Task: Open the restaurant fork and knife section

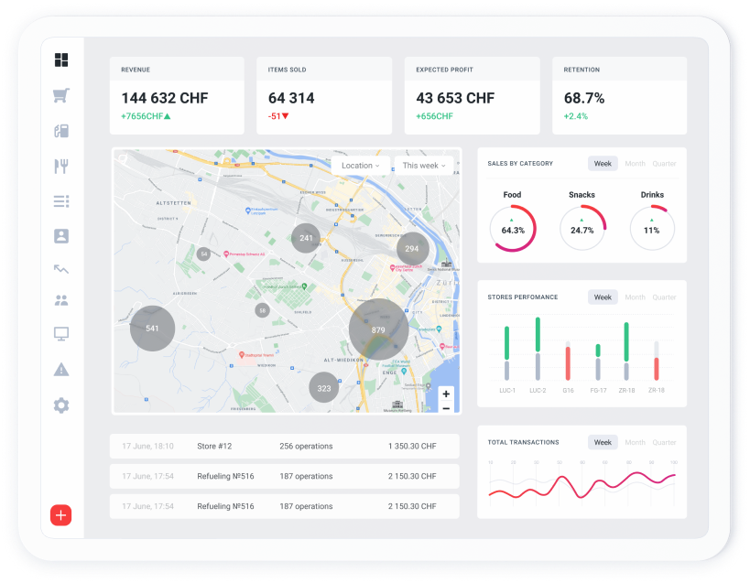Action: [x=61, y=167]
